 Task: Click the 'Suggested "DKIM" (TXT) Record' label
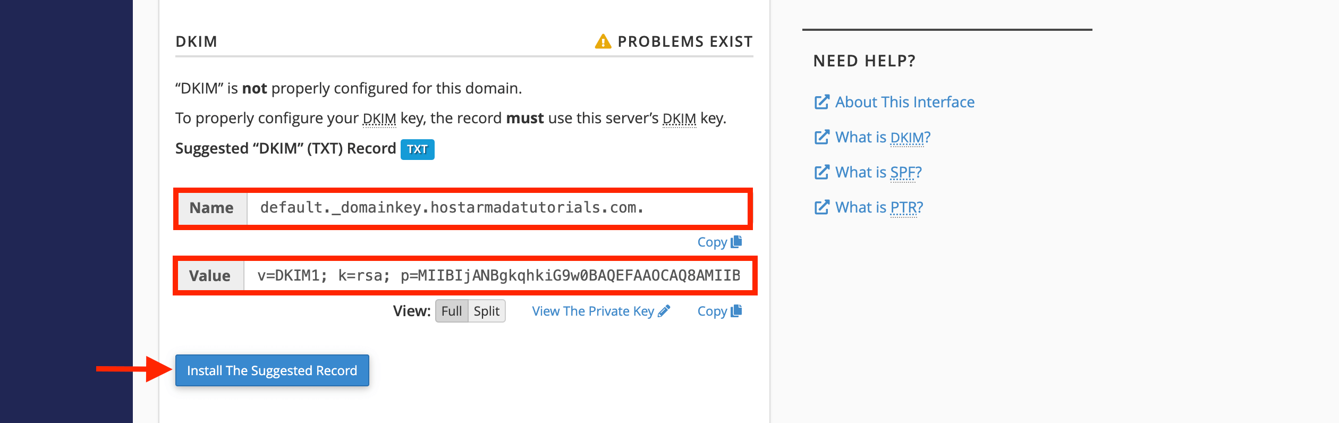pos(285,149)
